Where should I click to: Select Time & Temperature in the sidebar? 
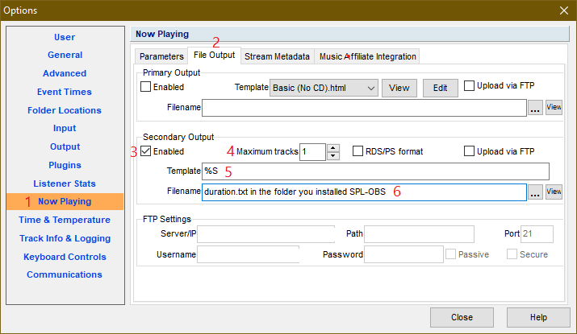[x=65, y=220]
